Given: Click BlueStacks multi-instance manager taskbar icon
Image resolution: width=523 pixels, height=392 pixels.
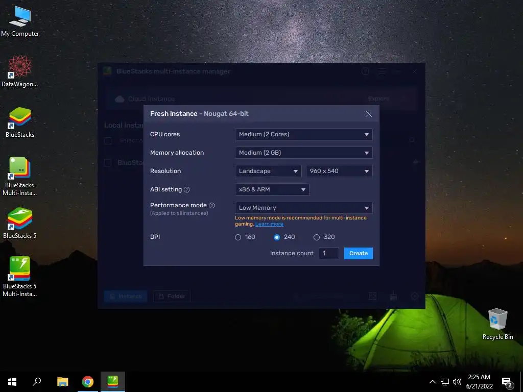Looking at the screenshot, I should [x=113, y=382].
